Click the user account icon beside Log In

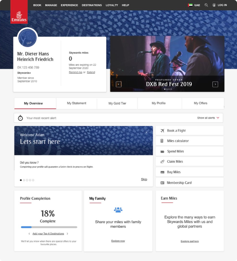[214, 5]
